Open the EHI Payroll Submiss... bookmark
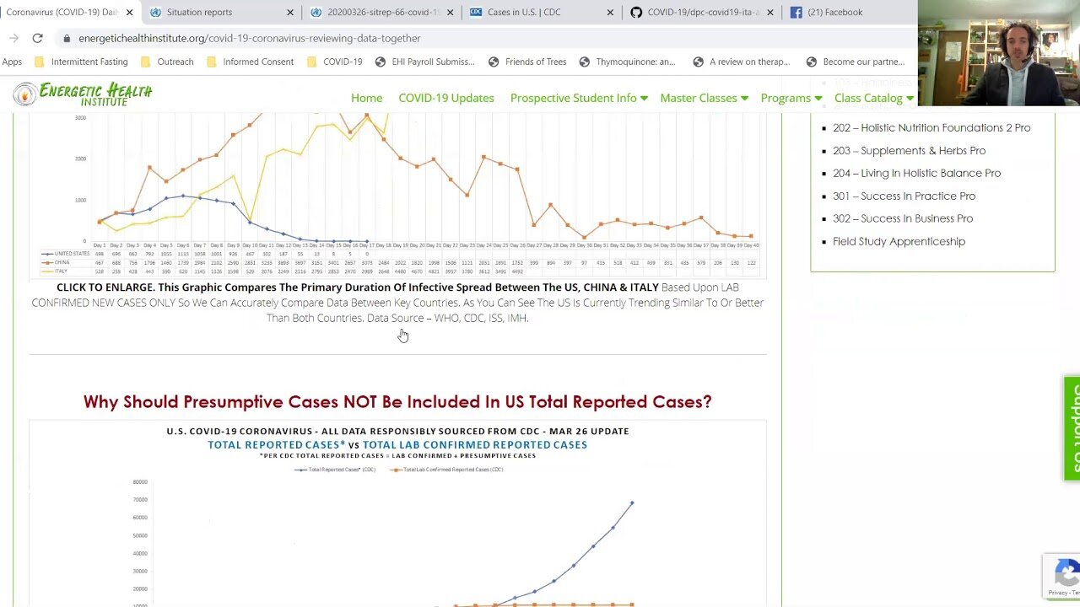 tap(425, 62)
